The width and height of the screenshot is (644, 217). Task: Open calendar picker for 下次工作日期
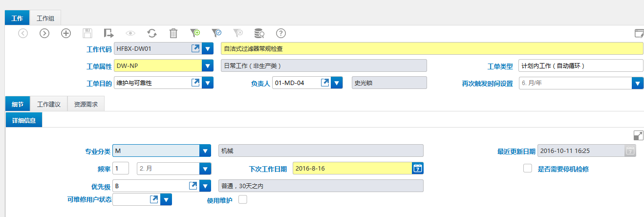[418, 168]
